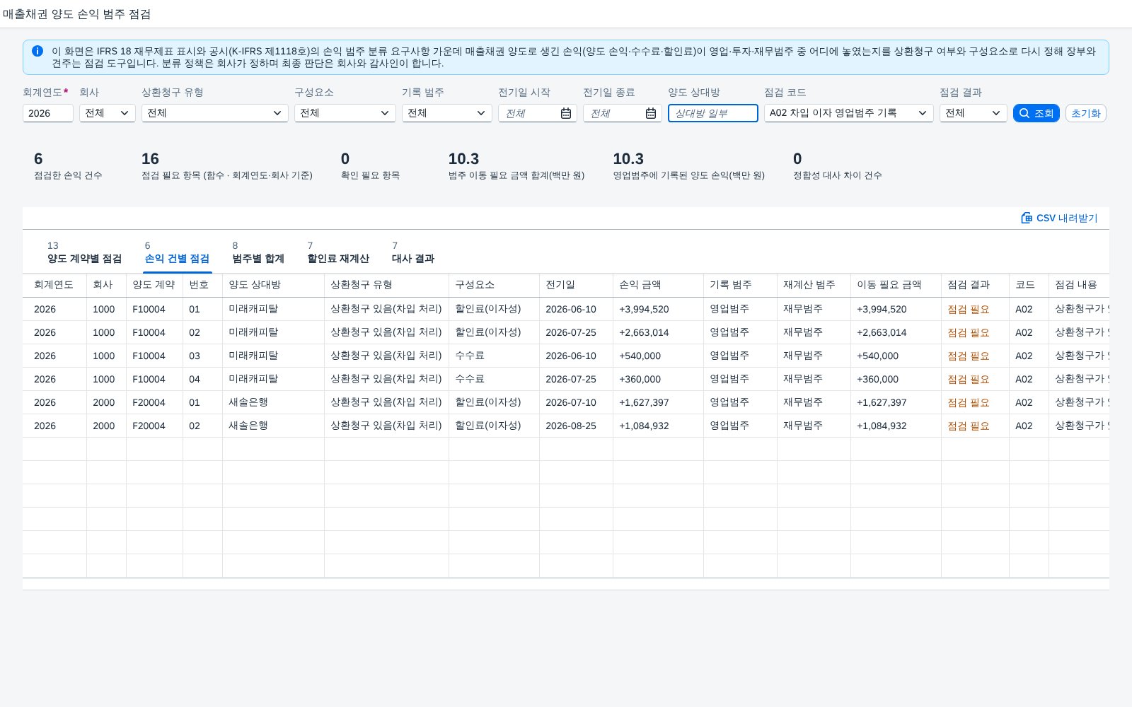Switch to the 대사 결과 tab

(x=413, y=252)
